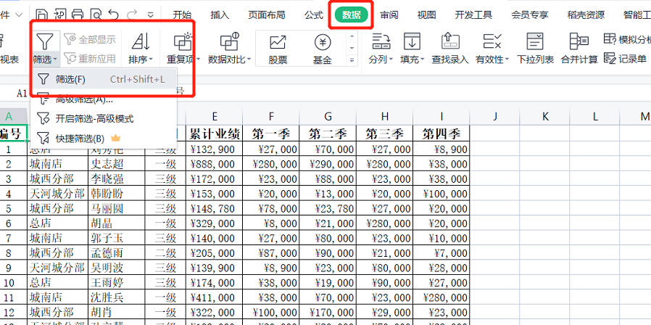651x325 pixels.
Task: Click the Consolidate (合并计算) icon
Action: (579, 41)
